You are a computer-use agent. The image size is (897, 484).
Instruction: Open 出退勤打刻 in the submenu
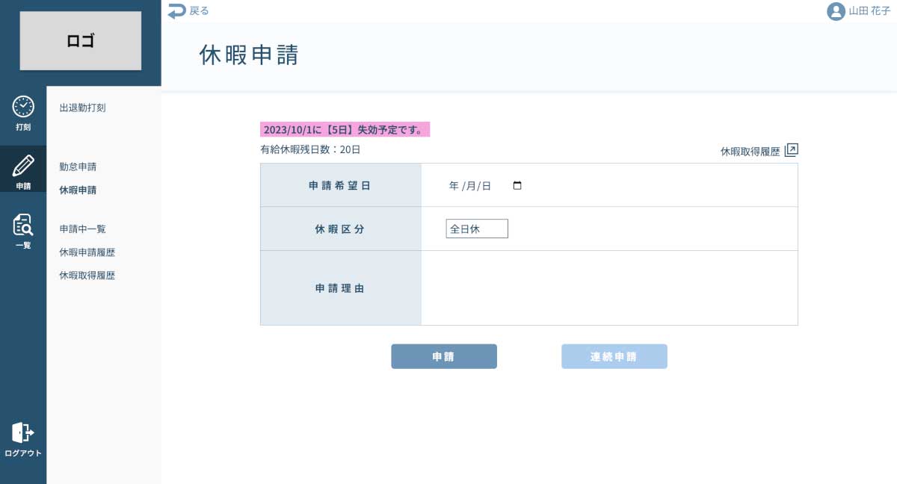pos(82,108)
